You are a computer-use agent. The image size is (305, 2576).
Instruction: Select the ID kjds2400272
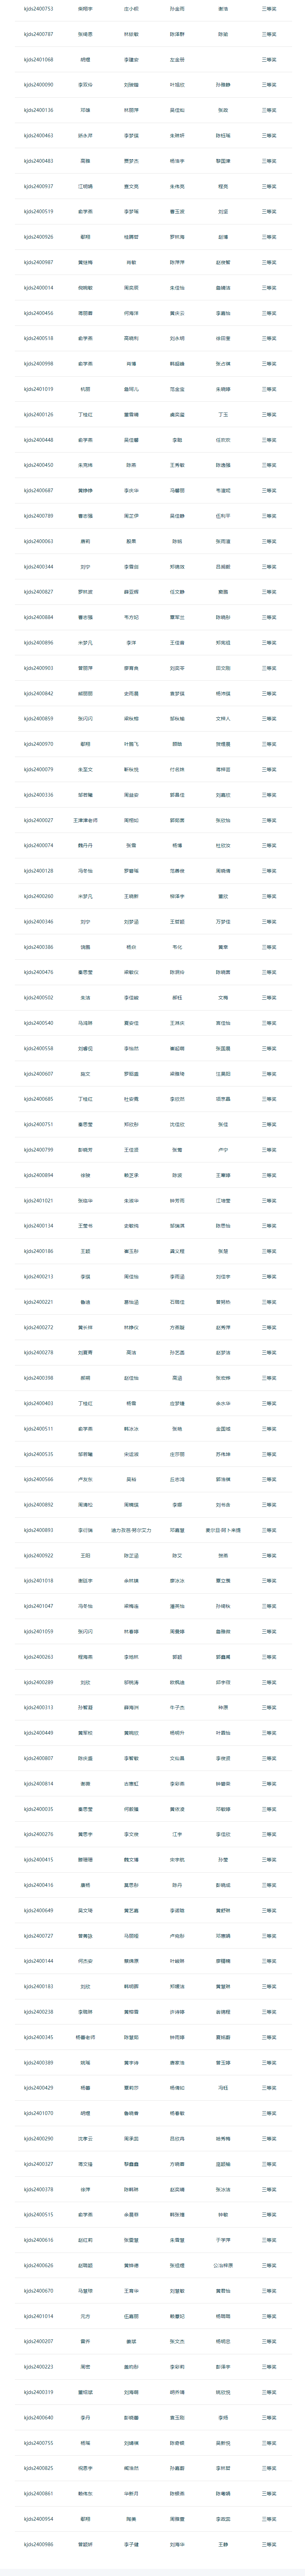(x=38, y=1328)
